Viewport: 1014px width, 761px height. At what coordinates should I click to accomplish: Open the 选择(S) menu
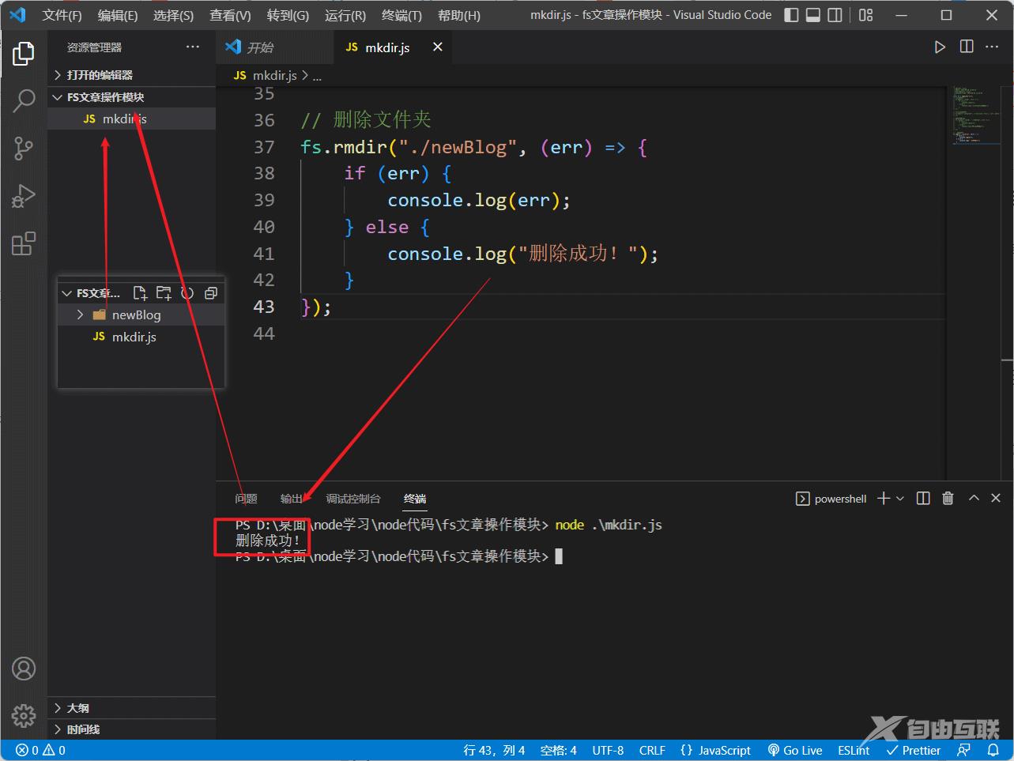[x=173, y=15]
